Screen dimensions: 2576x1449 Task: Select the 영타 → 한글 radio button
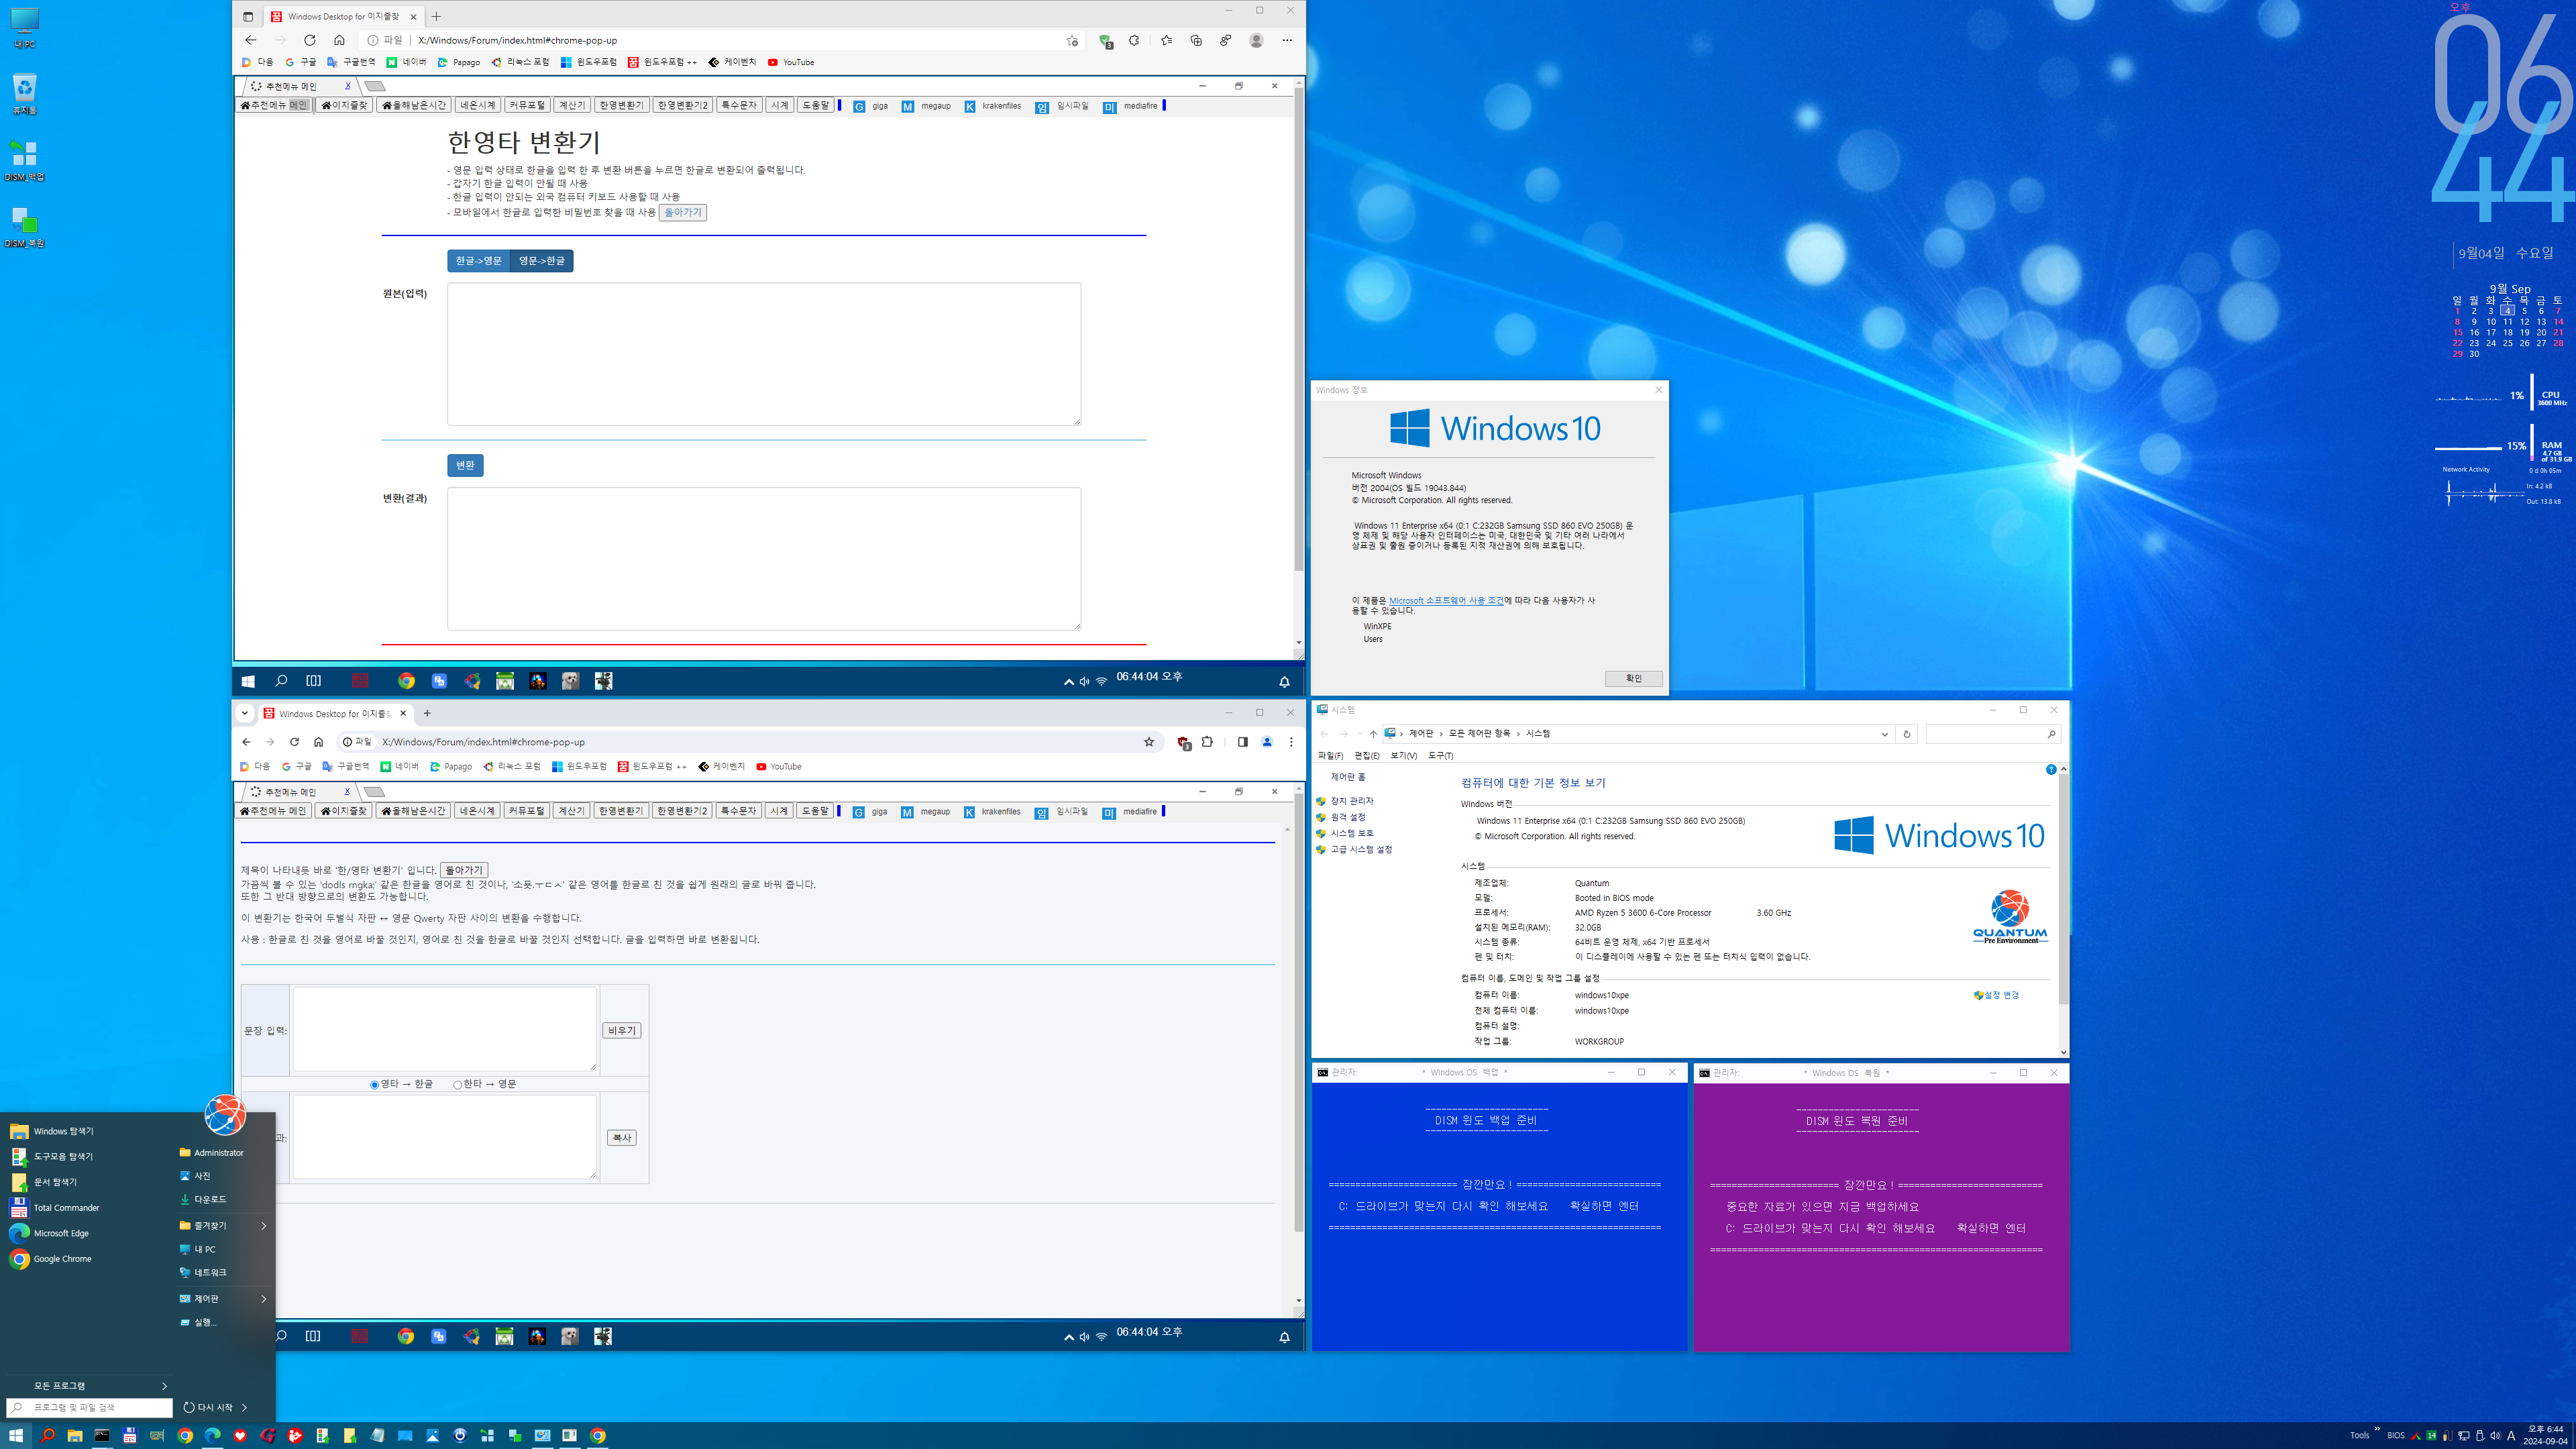[x=375, y=1085]
